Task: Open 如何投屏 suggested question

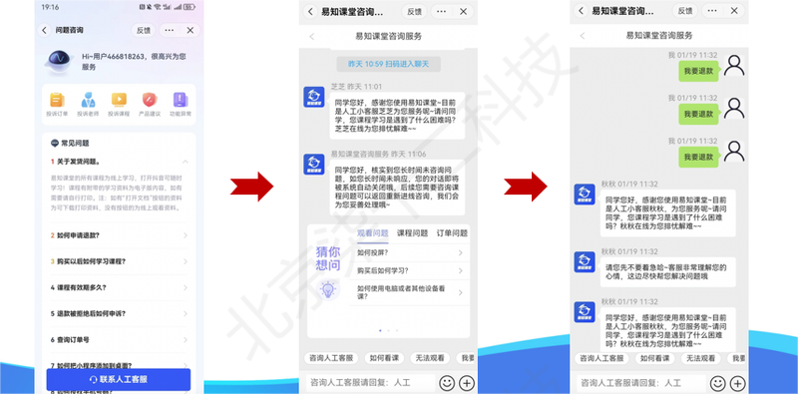Action: point(410,252)
